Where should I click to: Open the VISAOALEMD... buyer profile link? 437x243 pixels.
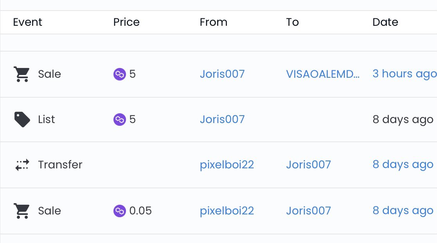323,74
